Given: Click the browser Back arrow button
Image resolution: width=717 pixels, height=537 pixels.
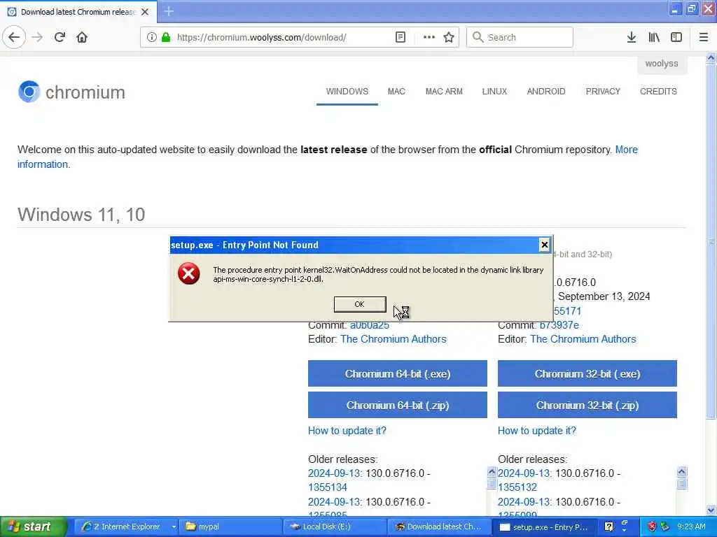Looking at the screenshot, I should click(14, 37).
